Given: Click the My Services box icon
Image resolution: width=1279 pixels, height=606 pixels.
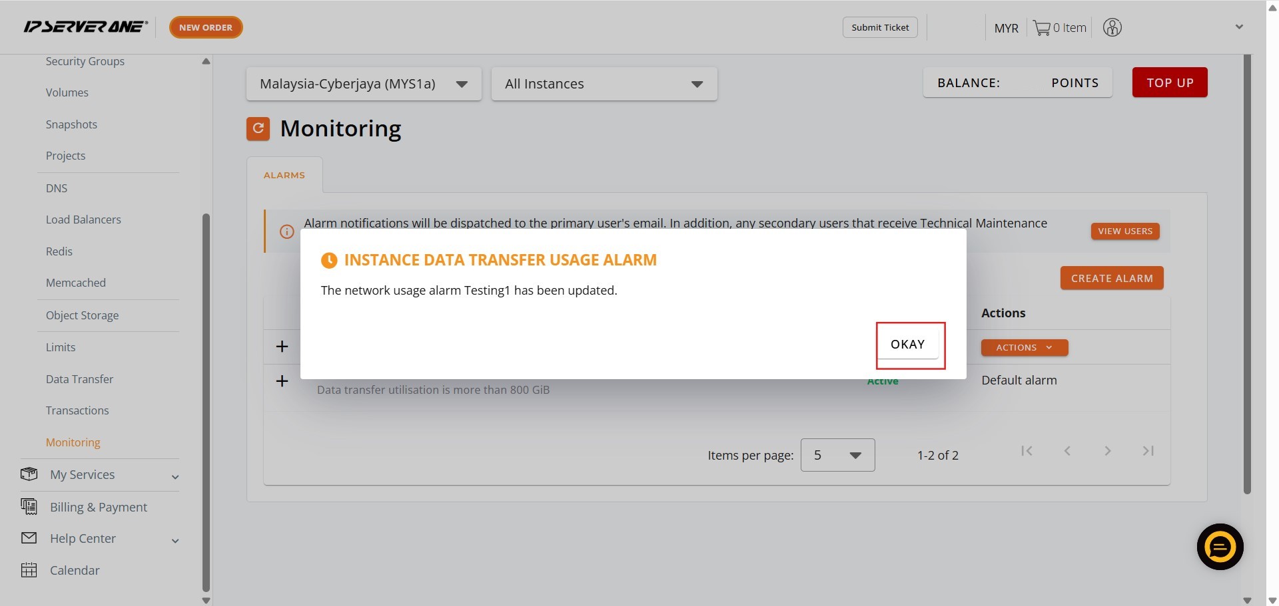Looking at the screenshot, I should pyautogui.click(x=29, y=474).
